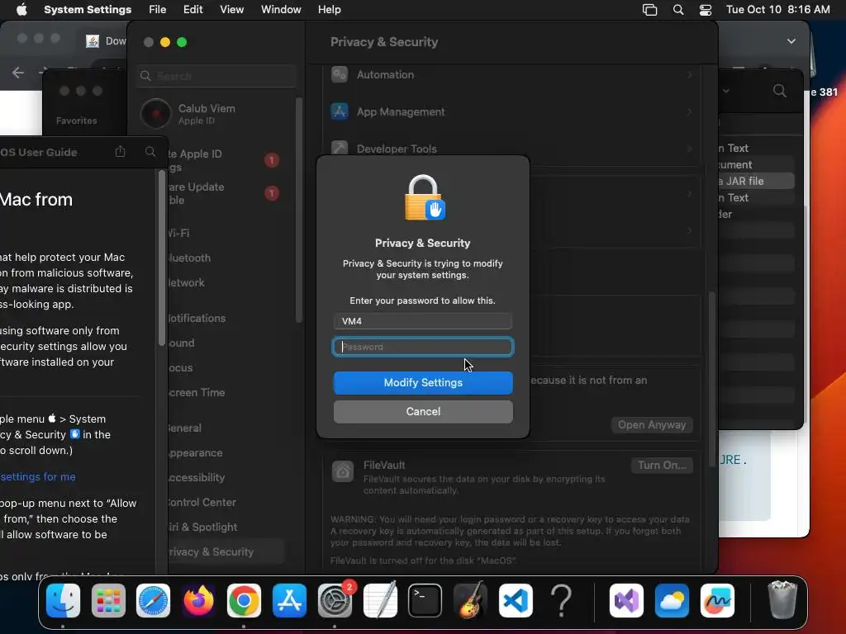The height and width of the screenshot is (634, 846).
Task: Open System Settings icon in the Dock
Action: (335, 600)
